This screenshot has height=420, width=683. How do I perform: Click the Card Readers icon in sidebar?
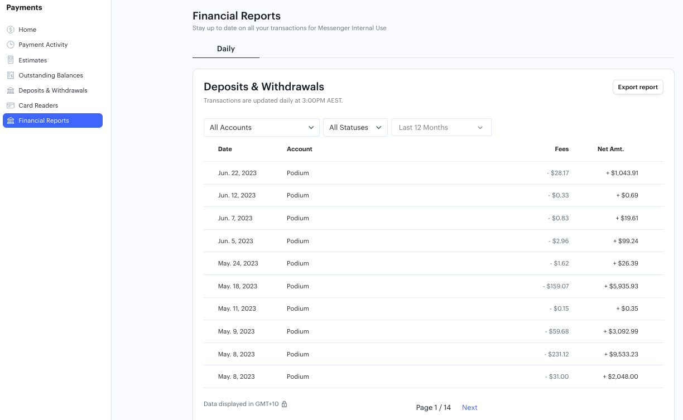pos(10,105)
